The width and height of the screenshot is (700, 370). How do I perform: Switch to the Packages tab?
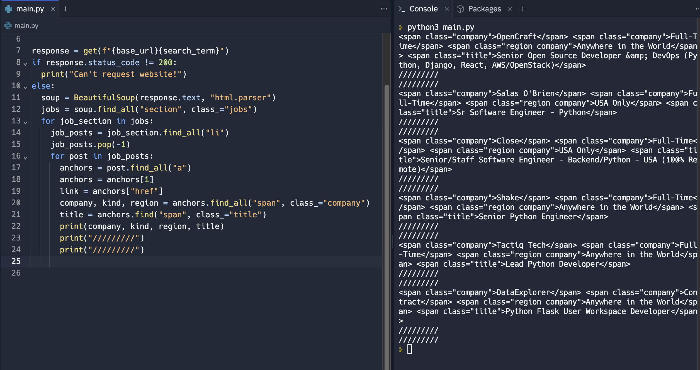click(484, 9)
